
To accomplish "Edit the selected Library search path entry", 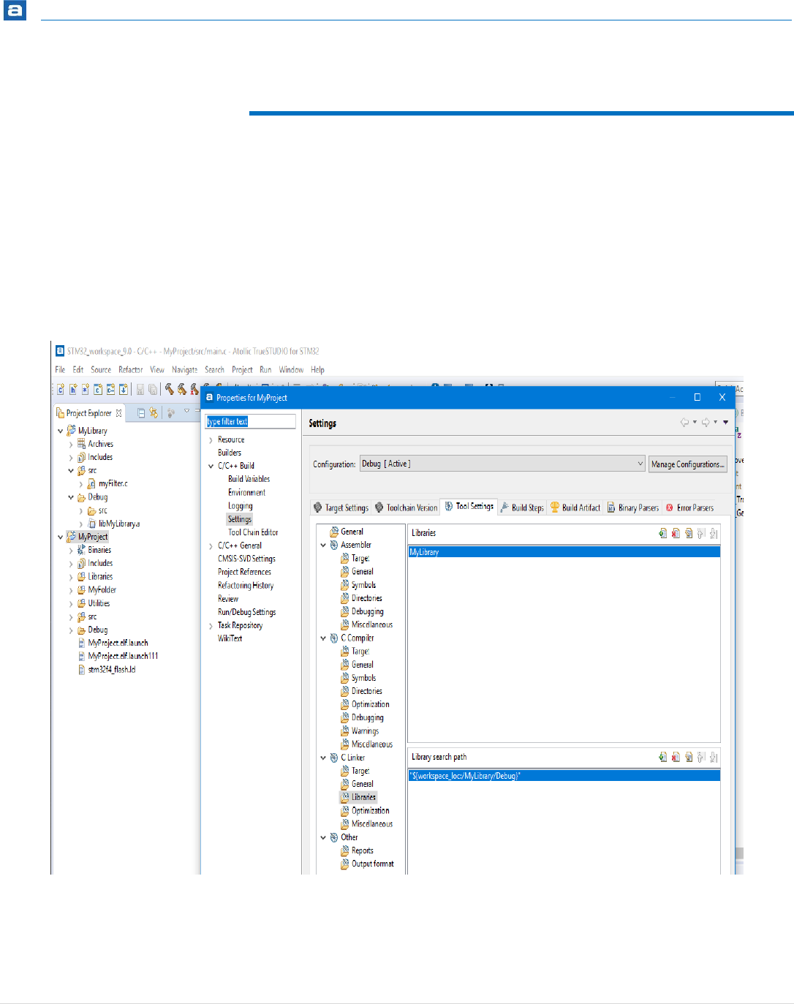I will [689, 757].
